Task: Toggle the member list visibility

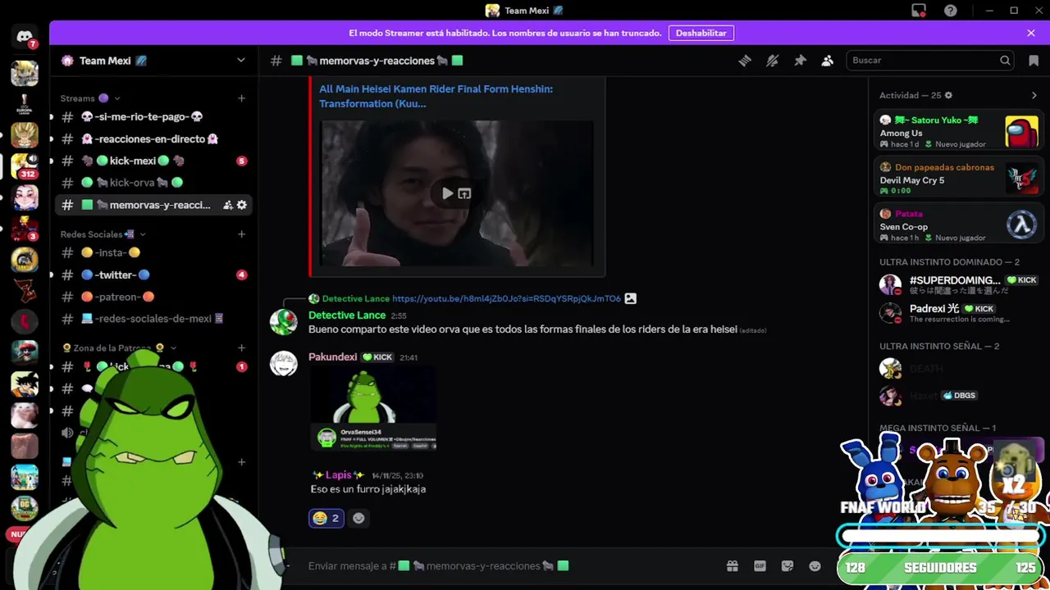Action: [x=828, y=61]
